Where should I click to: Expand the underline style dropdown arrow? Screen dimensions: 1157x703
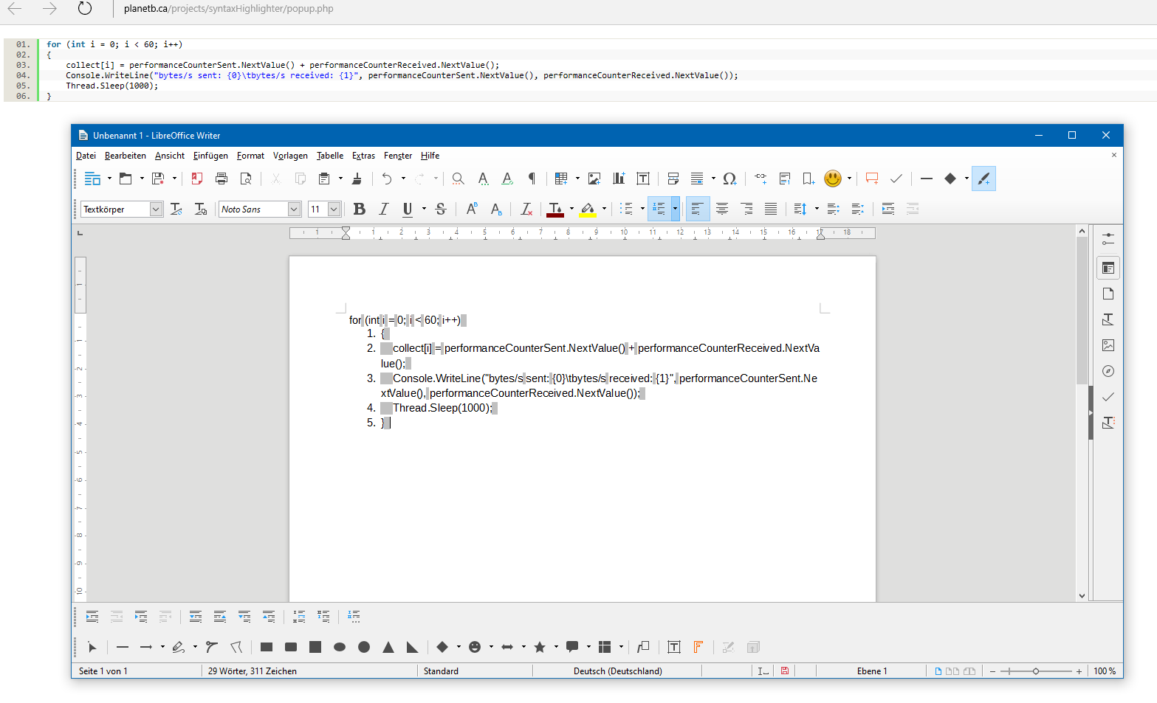pos(424,209)
